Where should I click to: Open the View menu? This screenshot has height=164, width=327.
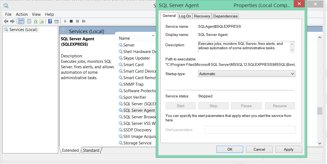pos(36,14)
